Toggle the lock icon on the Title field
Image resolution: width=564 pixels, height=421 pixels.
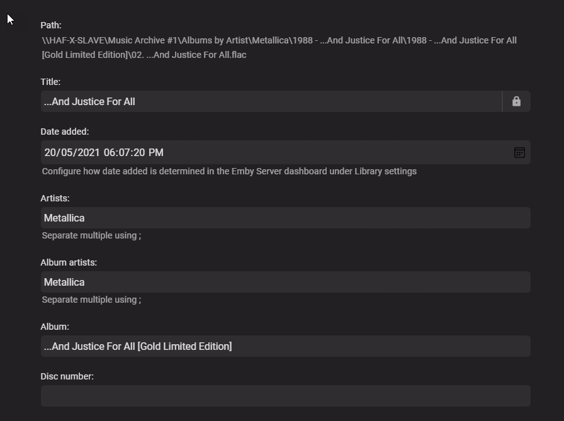(516, 101)
